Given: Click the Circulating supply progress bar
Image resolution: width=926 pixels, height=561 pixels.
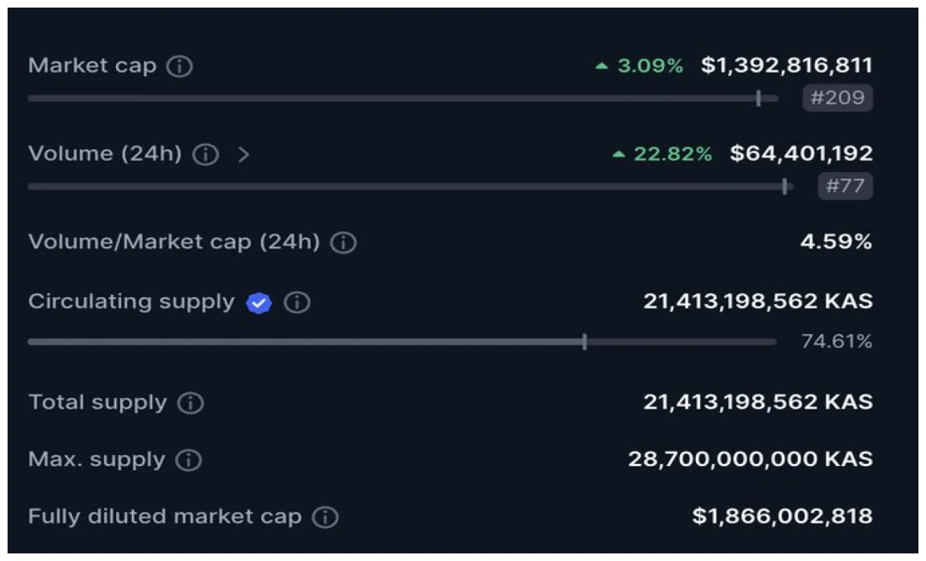Looking at the screenshot, I should [x=402, y=342].
